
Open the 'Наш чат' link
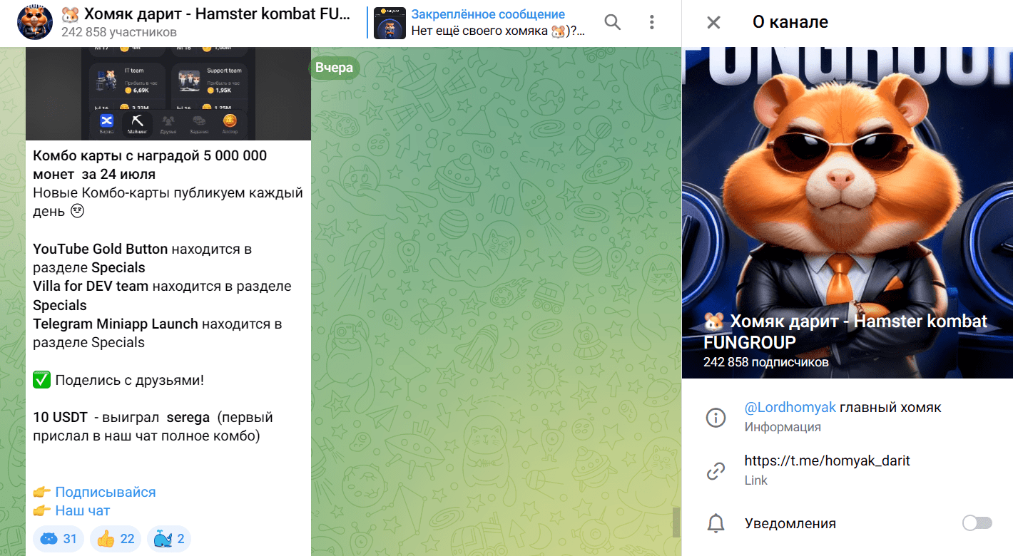83,510
